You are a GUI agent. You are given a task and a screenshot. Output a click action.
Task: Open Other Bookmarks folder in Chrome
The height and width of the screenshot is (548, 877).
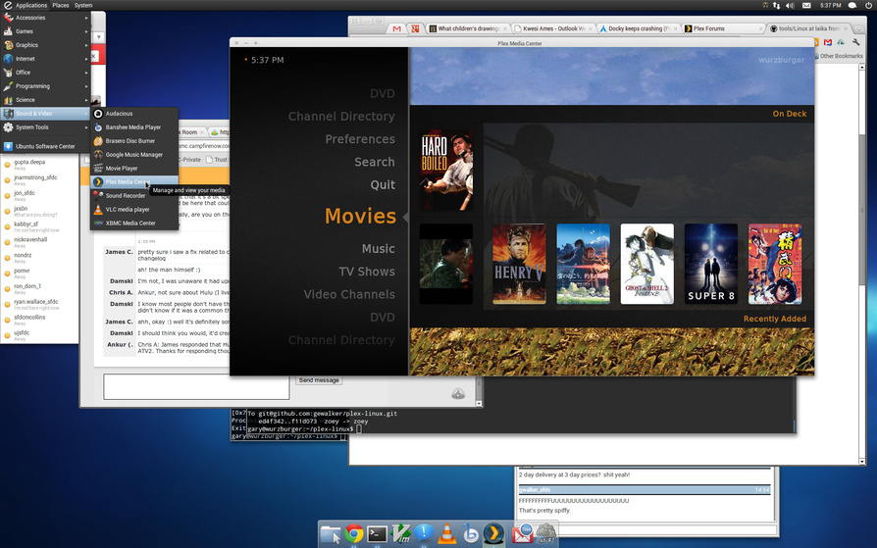[x=838, y=56]
